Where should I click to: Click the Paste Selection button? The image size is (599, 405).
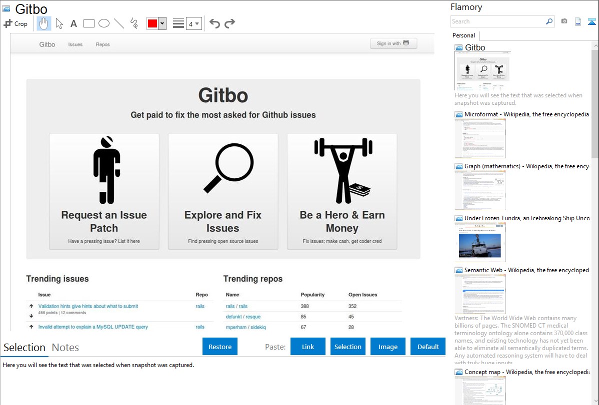347,347
